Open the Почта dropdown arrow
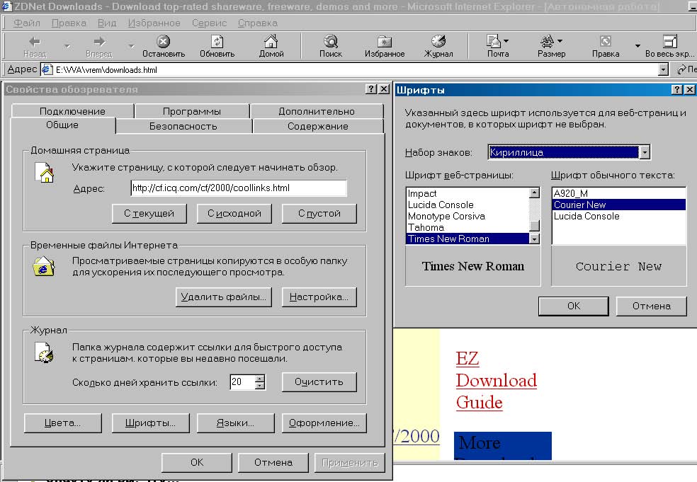Image resolution: width=697 pixels, height=482 pixels. (x=506, y=41)
